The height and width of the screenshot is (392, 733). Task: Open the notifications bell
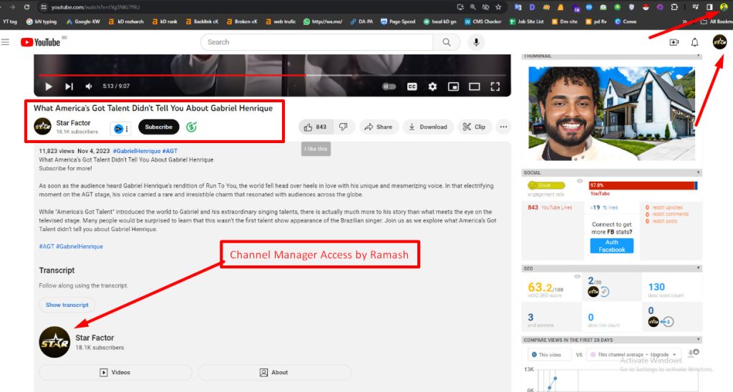click(694, 42)
